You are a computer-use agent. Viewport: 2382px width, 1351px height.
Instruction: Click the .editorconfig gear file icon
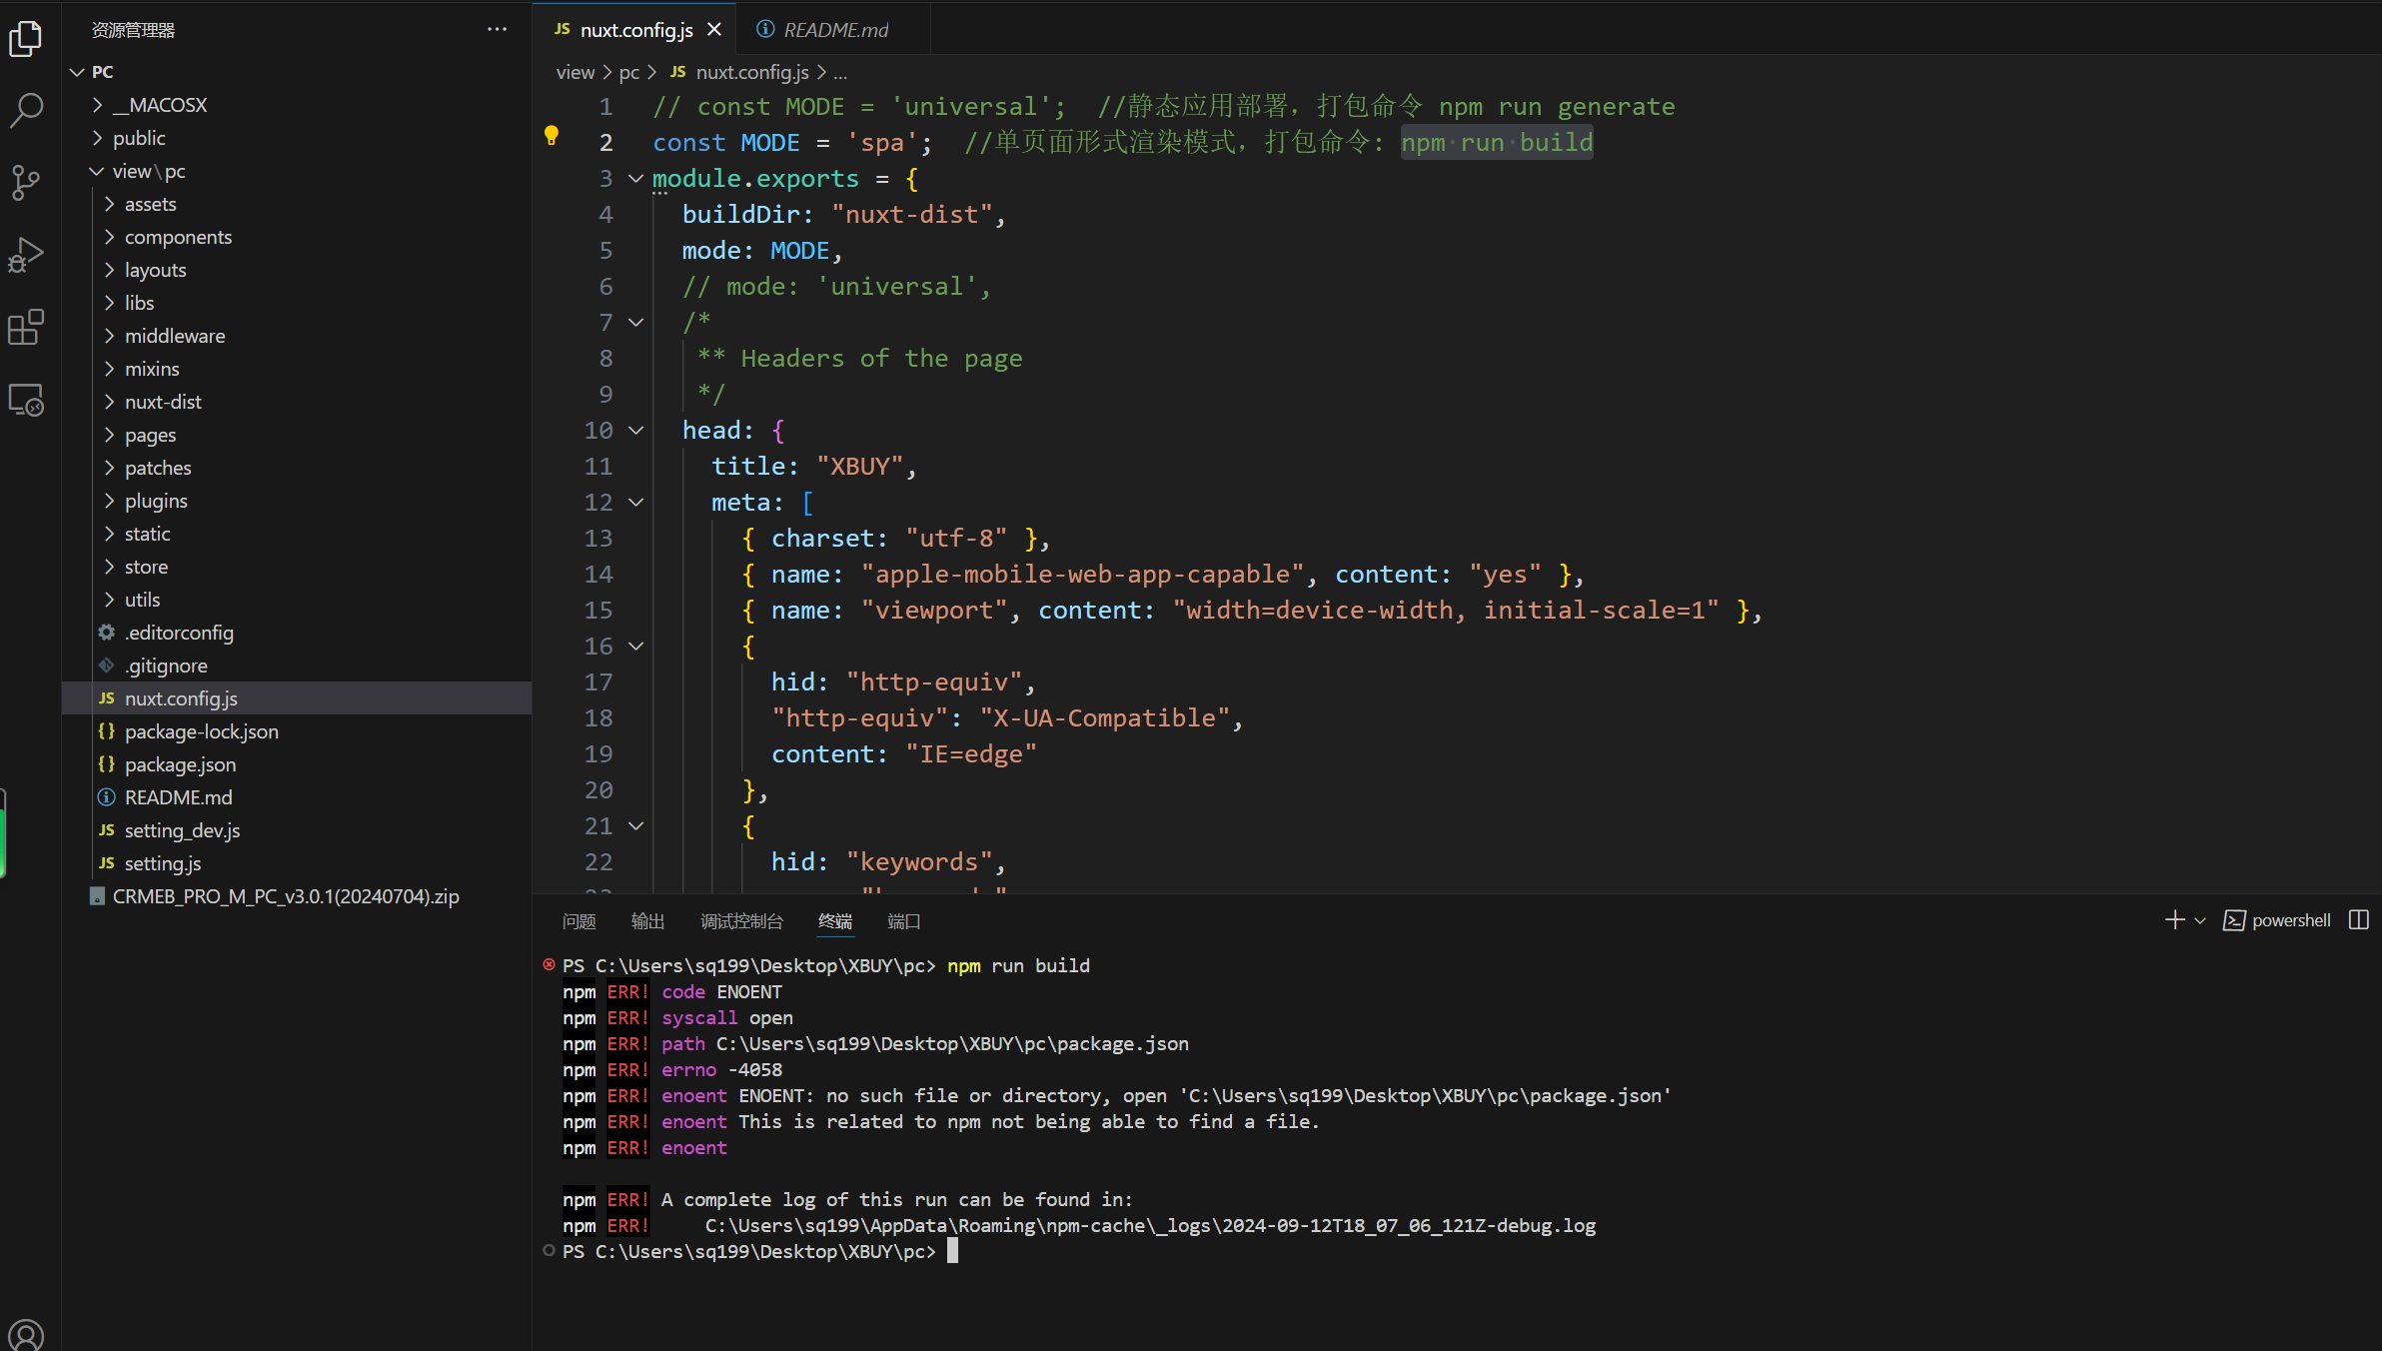(x=107, y=633)
